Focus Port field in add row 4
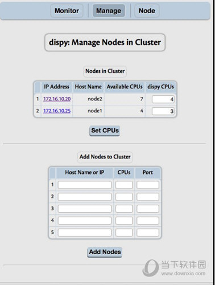 coord(148,221)
